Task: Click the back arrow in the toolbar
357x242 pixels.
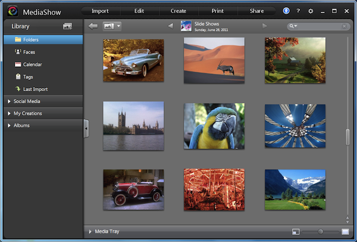Action: (x=93, y=26)
